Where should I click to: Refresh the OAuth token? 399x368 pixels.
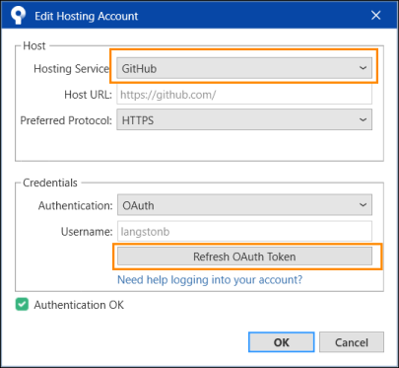tap(244, 257)
